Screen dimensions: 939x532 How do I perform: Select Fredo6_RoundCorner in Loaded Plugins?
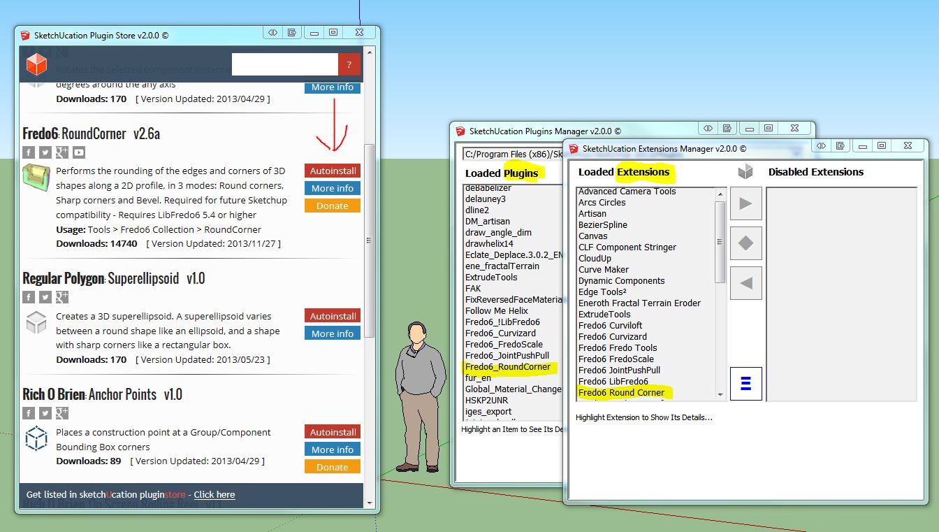pos(508,366)
